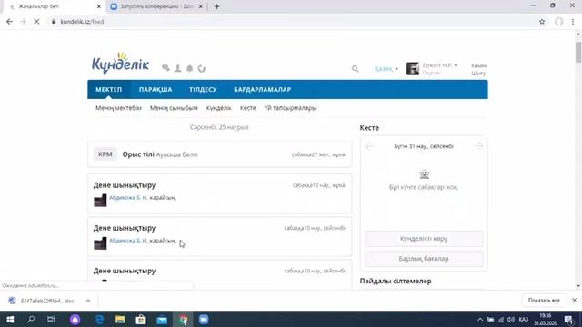Click the Пайдалы сілтемелер heading
582x327 pixels.
point(396,281)
